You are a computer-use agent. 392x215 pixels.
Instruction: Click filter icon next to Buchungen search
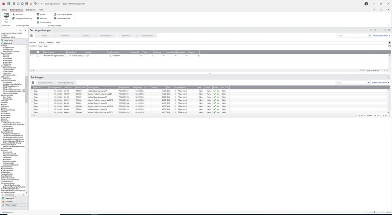(x=369, y=83)
